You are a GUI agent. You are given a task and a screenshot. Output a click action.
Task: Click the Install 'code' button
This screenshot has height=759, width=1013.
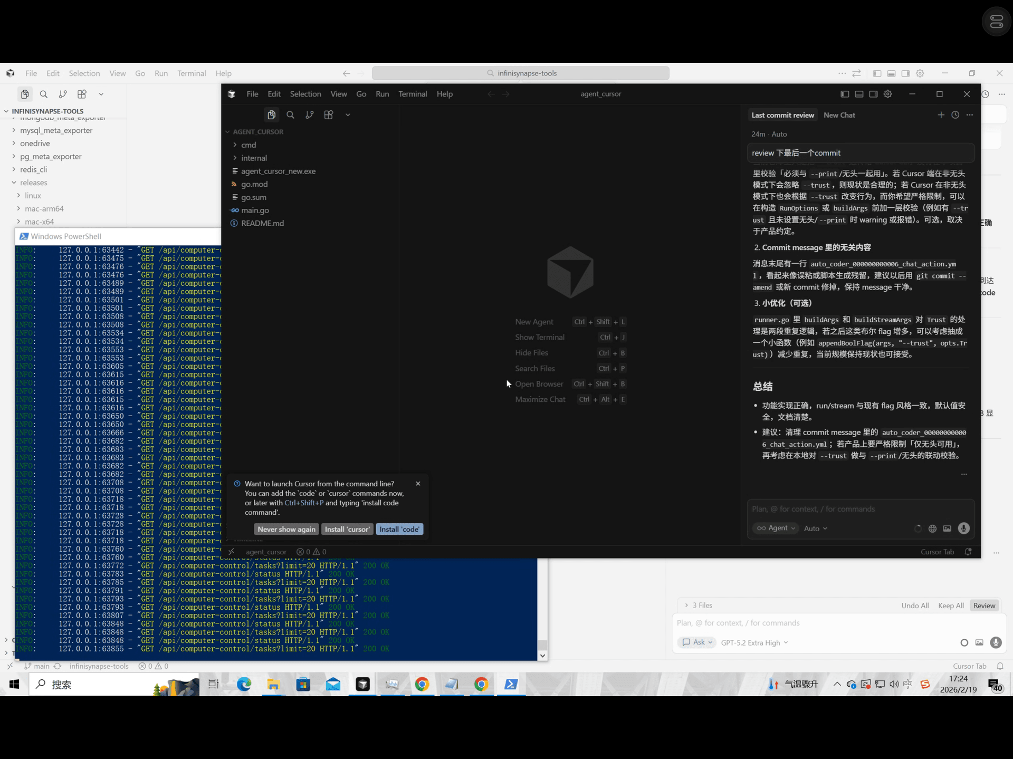pyautogui.click(x=399, y=529)
